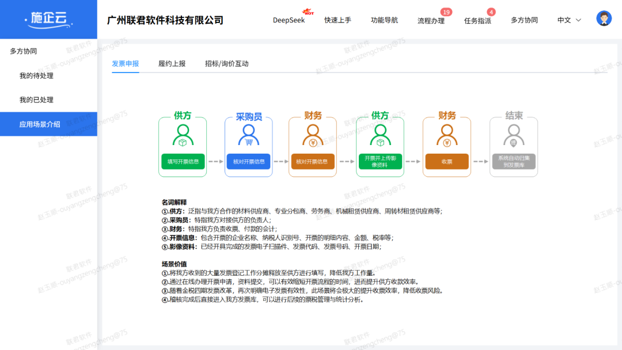The image size is (622, 350).
Task: Click the ①.供方 definition line
Action: click(302, 211)
